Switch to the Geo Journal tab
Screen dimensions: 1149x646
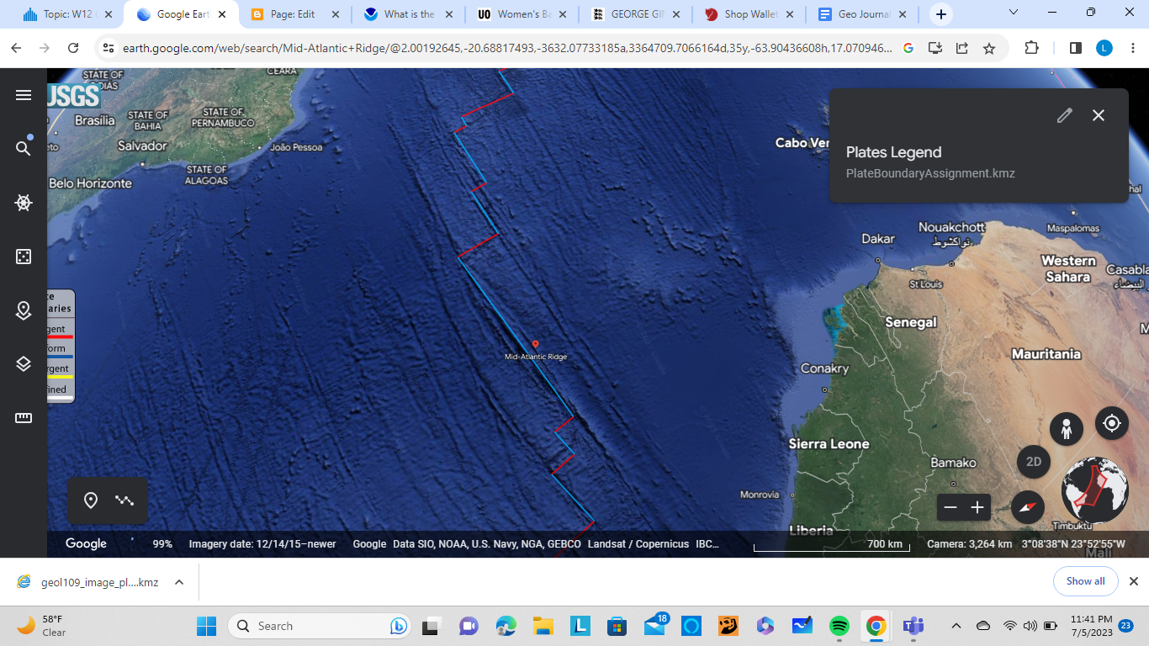(863, 14)
